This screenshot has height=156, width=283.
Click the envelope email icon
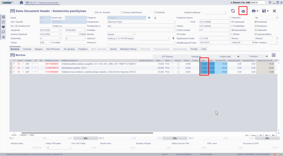[243, 11]
